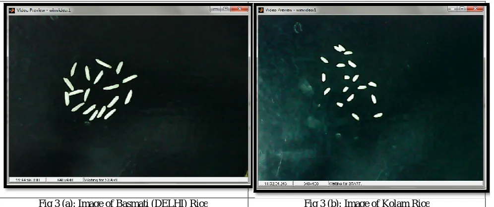This screenshot has width=494, height=207.
Task: Click the Kolam rice grains video preview
Action: tap(370, 98)
